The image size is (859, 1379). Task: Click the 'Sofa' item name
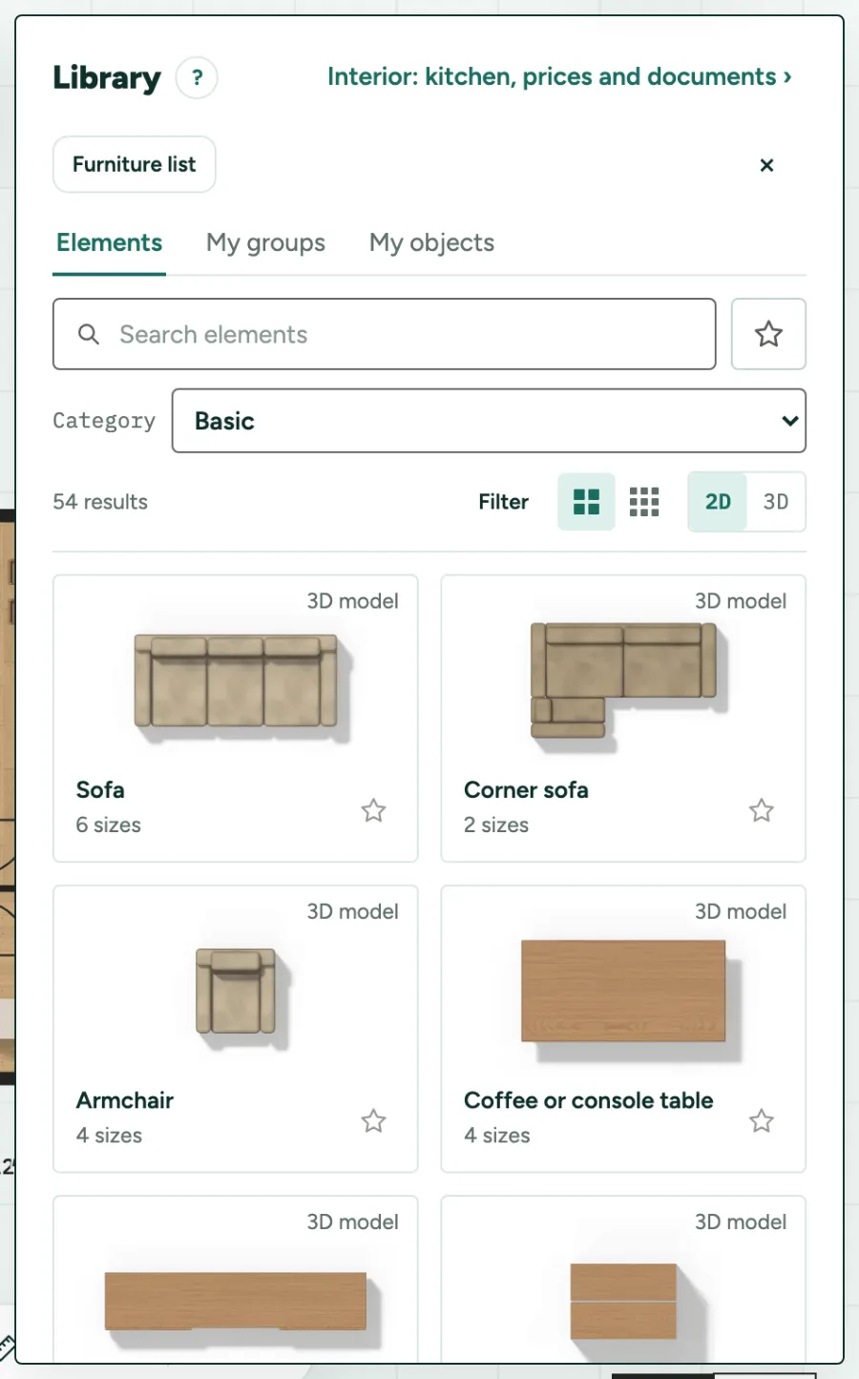click(100, 790)
